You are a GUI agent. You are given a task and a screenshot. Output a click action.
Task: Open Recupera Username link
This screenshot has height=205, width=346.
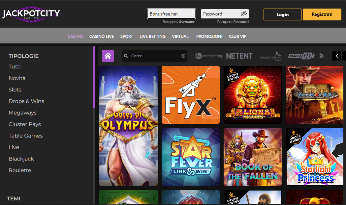click(x=179, y=22)
